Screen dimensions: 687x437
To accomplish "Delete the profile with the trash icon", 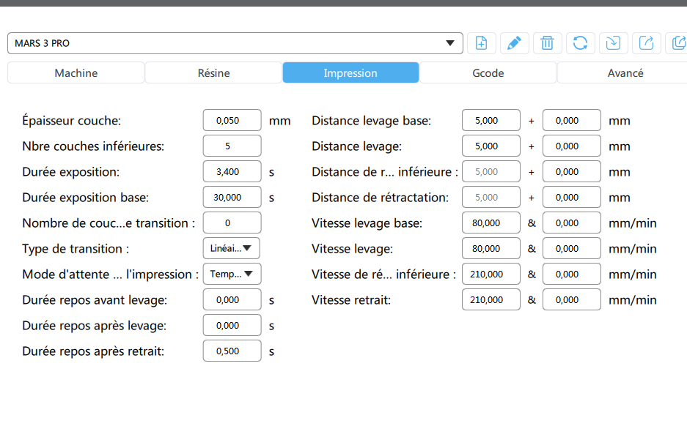I will click(x=547, y=43).
